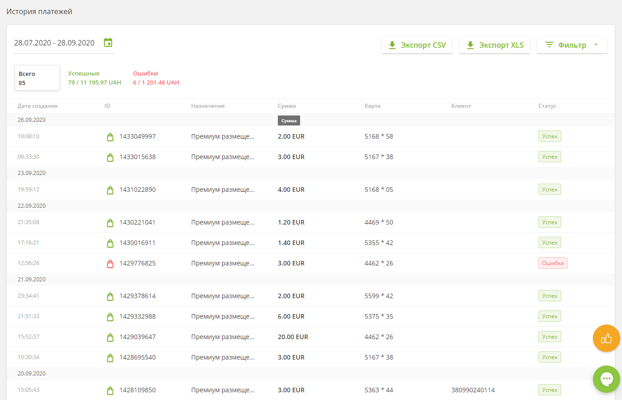Click the Статус column header
Screen dimensions: 622x400
pyautogui.click(x=547, y=106)
